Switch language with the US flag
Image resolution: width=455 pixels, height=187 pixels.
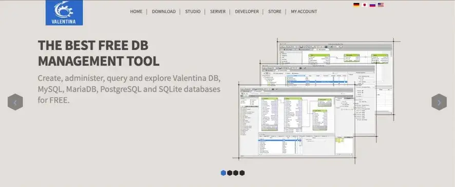coord(381,5)
